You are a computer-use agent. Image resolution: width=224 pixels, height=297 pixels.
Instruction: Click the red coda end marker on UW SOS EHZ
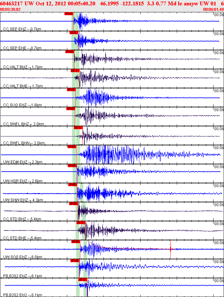[170, 249]
